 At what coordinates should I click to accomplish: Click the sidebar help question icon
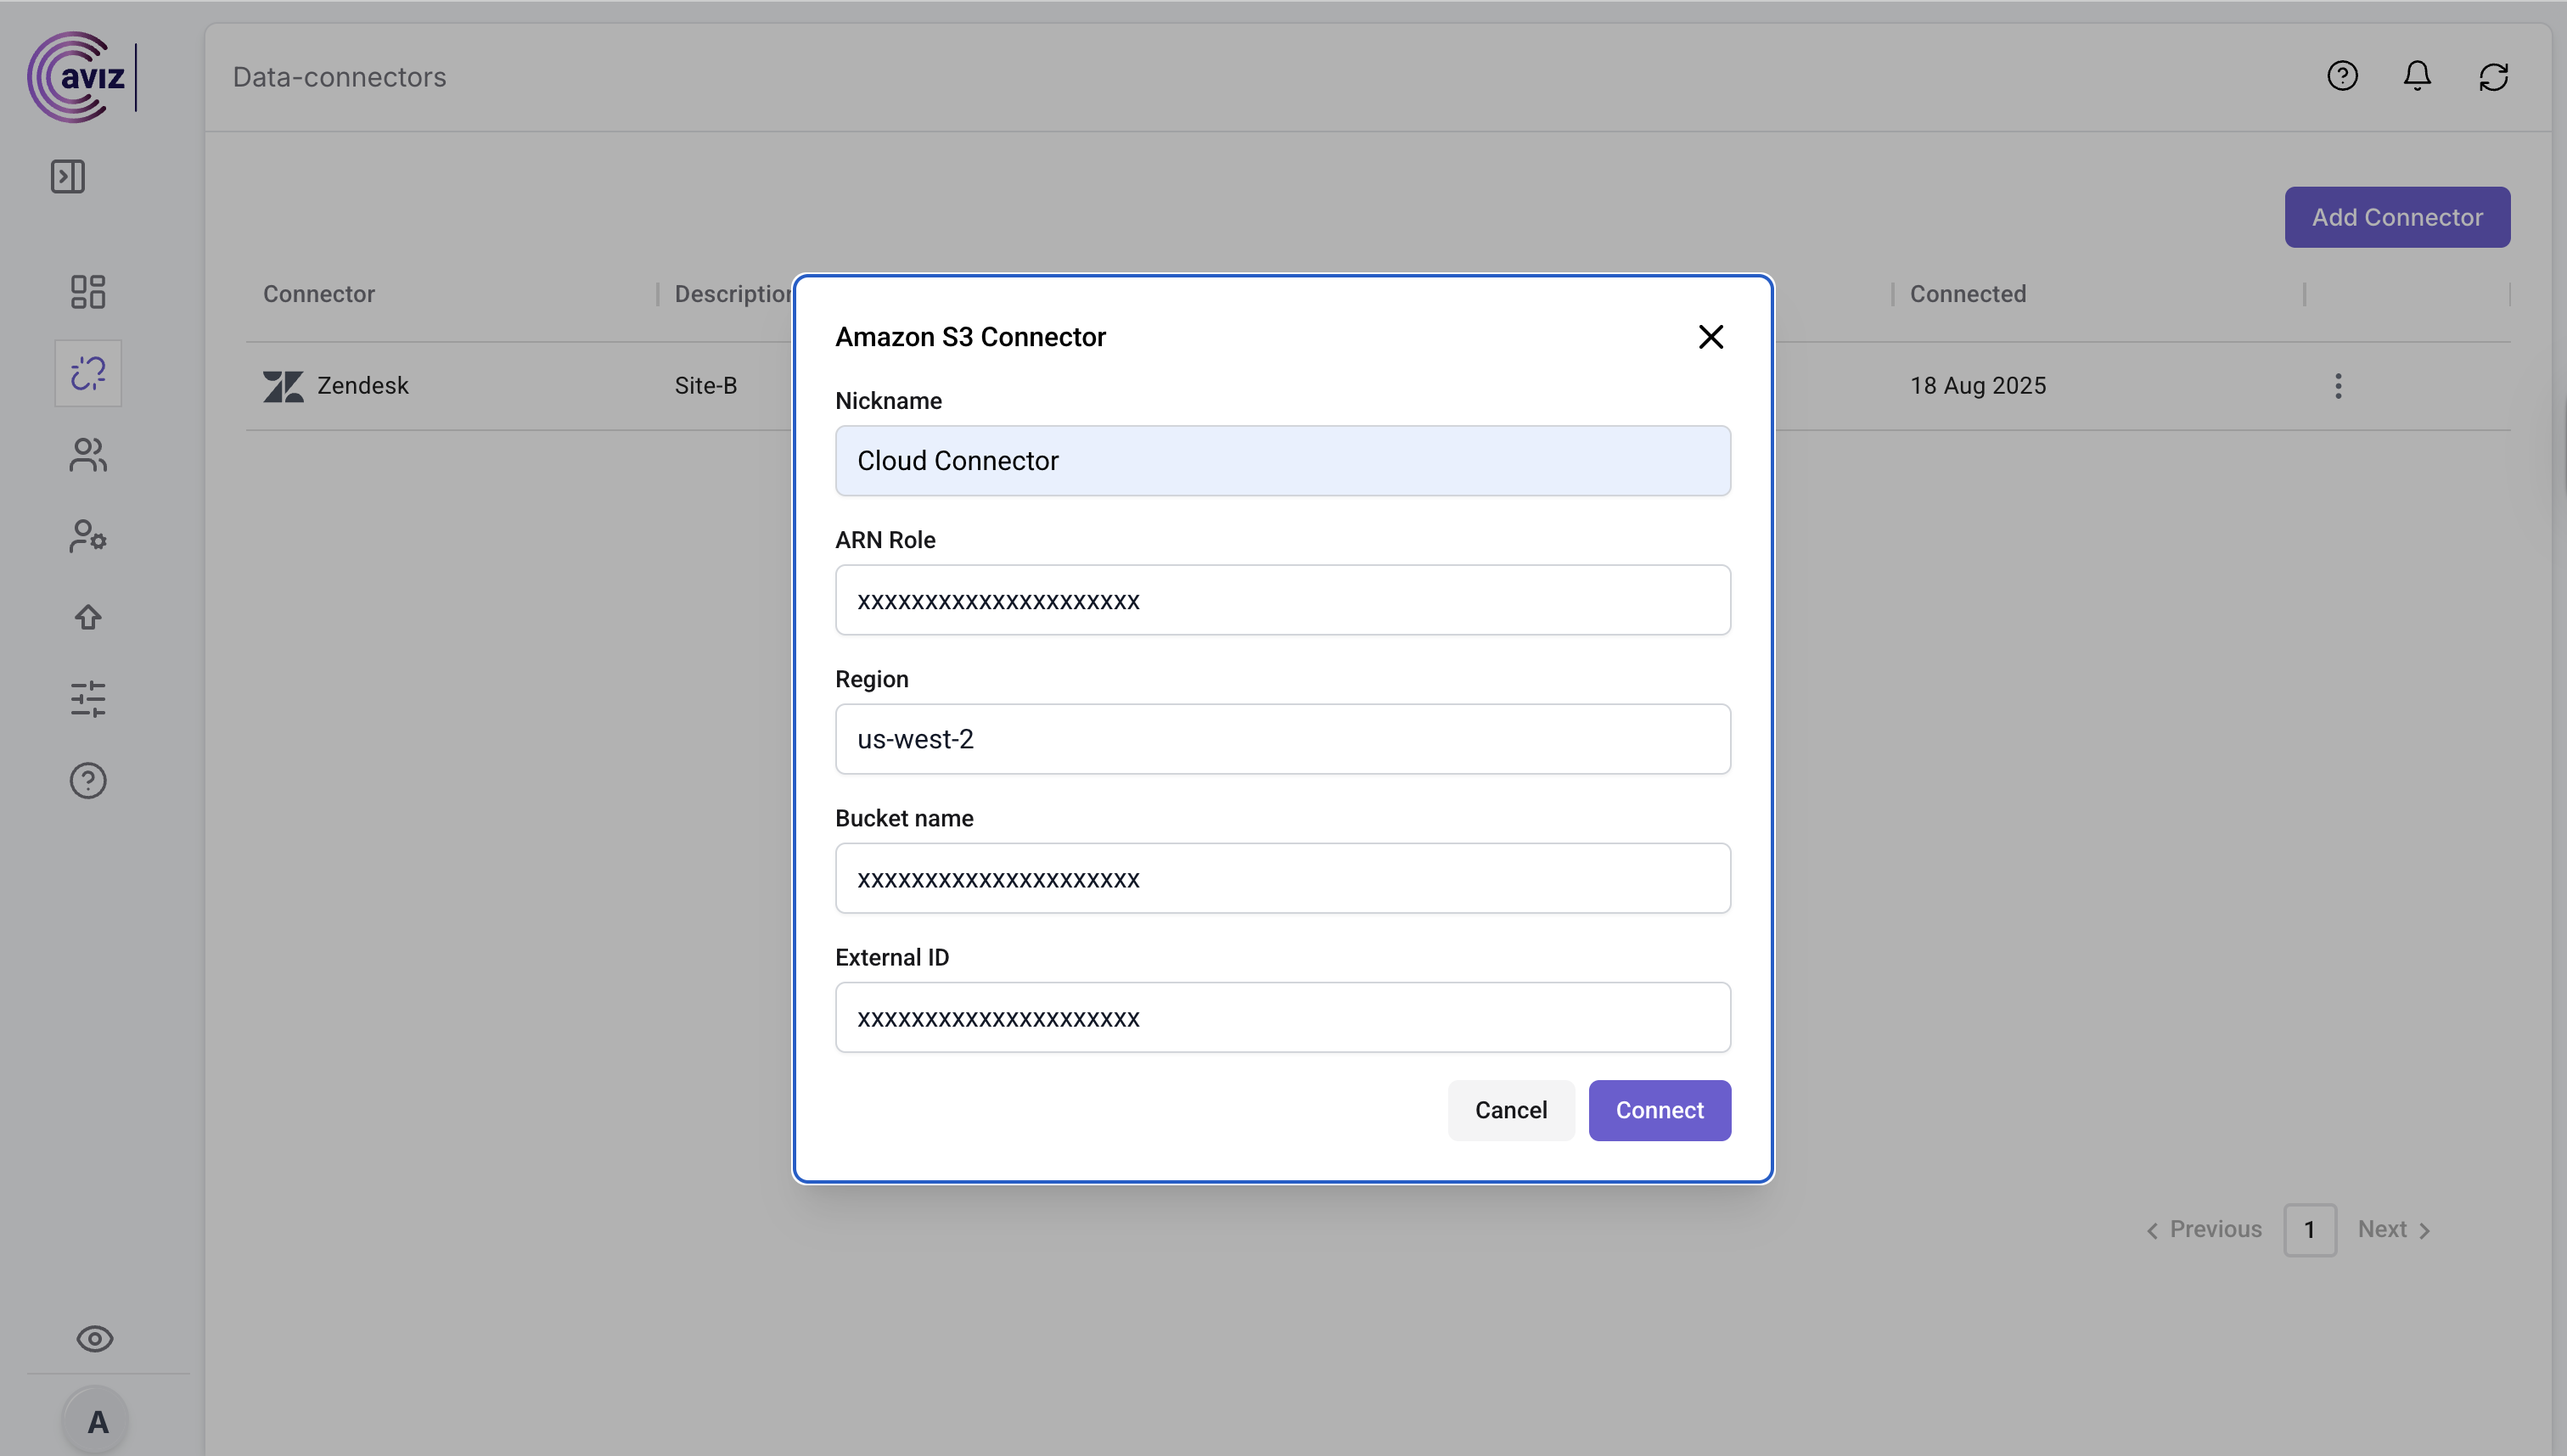[88, 780]
